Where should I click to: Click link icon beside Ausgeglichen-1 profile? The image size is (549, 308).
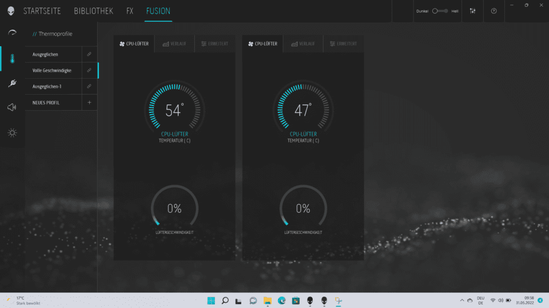tap(89, 86)
